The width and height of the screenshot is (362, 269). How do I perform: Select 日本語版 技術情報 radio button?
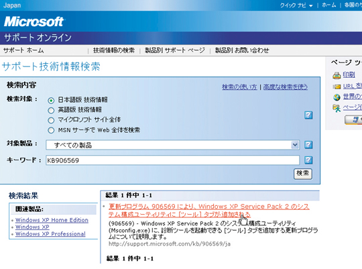click(x=51, y=101)
